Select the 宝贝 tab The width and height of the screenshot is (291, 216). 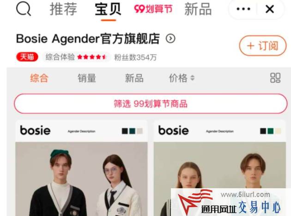click(x=108, y=9)
